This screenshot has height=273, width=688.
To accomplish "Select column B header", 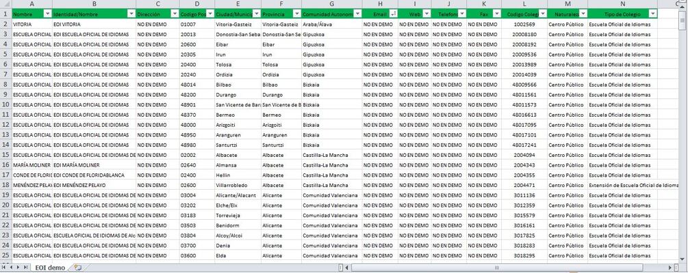I will click(94, 4).
